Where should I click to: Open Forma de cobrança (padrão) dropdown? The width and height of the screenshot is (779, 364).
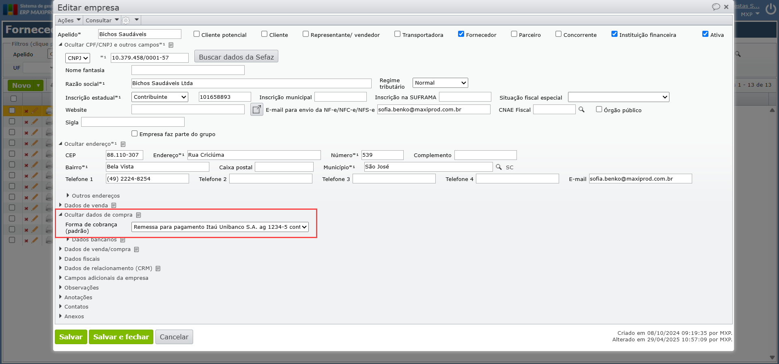point(220,227)
